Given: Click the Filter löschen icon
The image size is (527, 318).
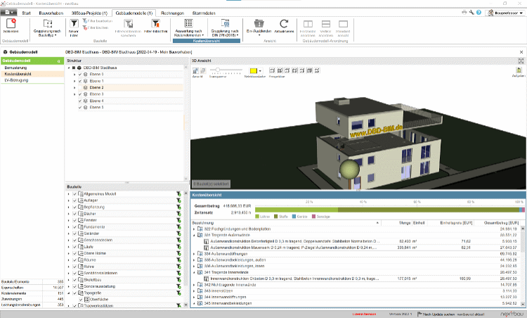Looking at the screenshot, I should pos(85,27).
